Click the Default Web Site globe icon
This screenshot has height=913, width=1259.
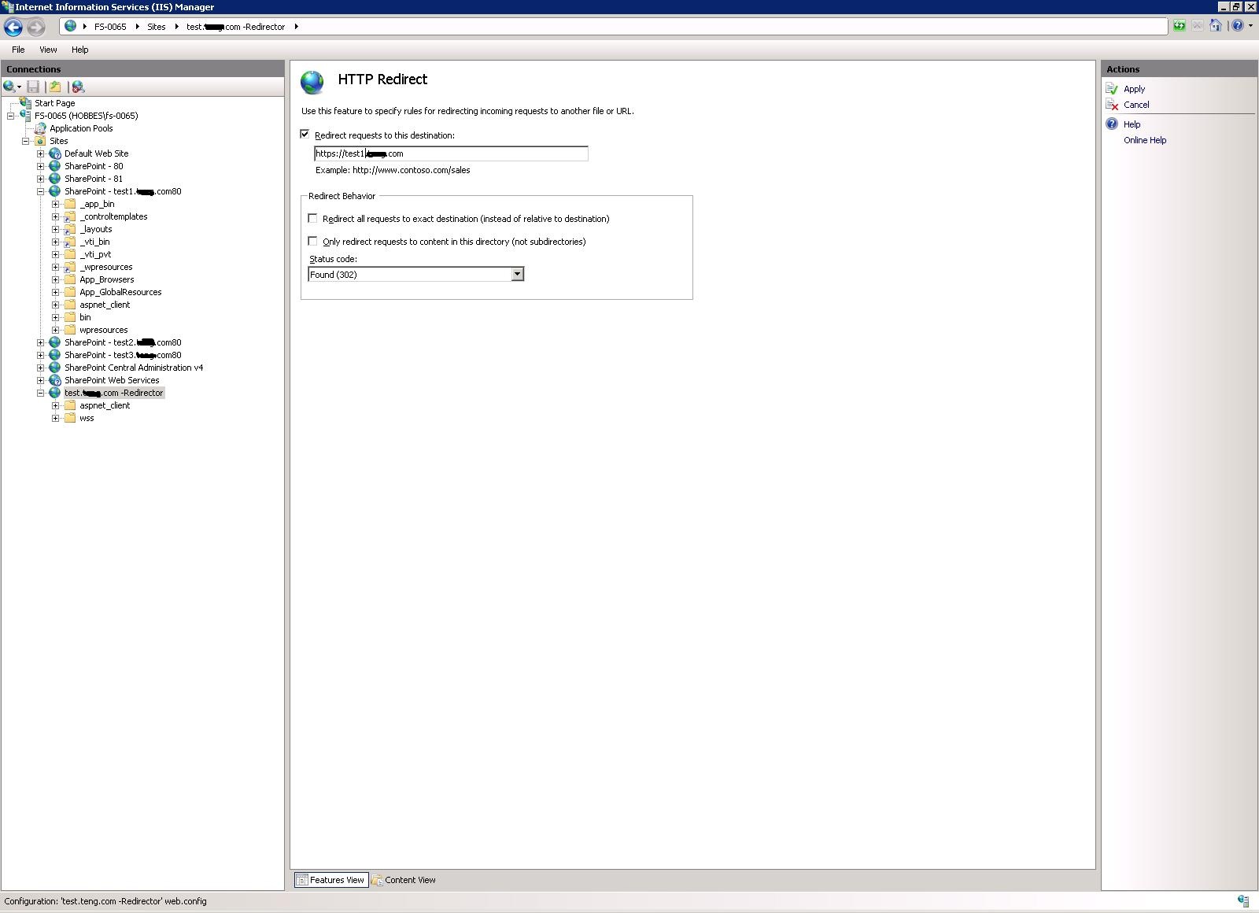click(x=55, y=153)
